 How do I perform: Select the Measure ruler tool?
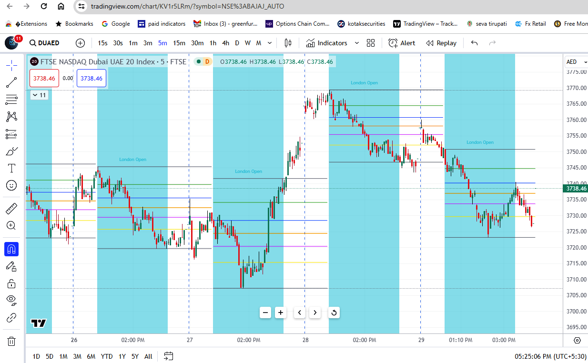click(x=11, y=208)
